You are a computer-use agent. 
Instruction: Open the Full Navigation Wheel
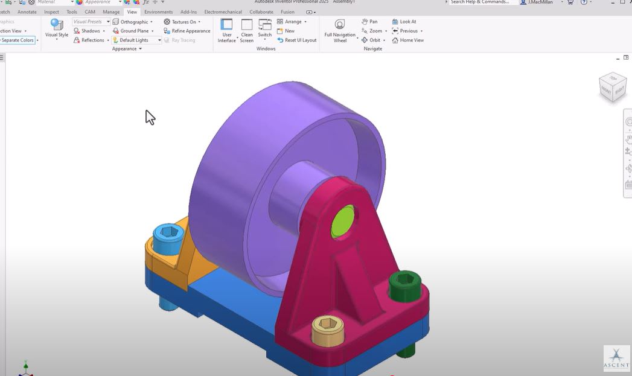click(x=340, y=31)
